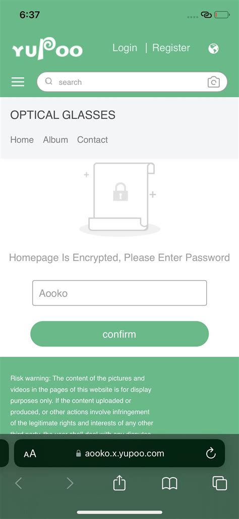Open the Register link

coord(171,48)
